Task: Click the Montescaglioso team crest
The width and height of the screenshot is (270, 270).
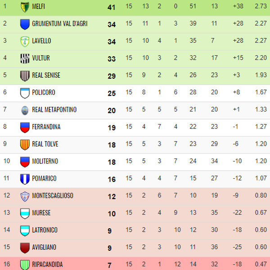Action: [x=25, y=196]
